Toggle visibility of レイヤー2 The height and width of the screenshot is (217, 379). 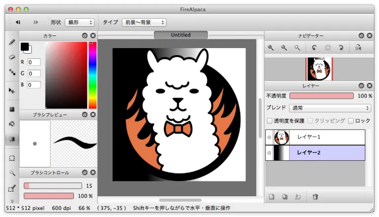point(269,153)
